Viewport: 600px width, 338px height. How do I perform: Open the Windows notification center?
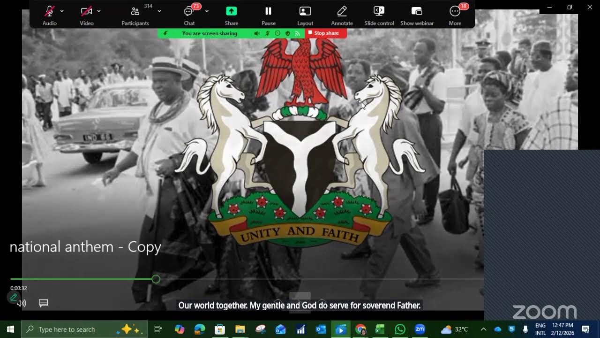(585, 330)
